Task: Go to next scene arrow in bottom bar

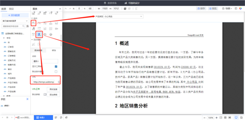Action: tap(12, 117)
